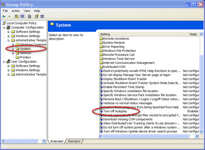Click the Windows Time Service folder icon
Screen dimensions: 205x150
coord(101,59)
